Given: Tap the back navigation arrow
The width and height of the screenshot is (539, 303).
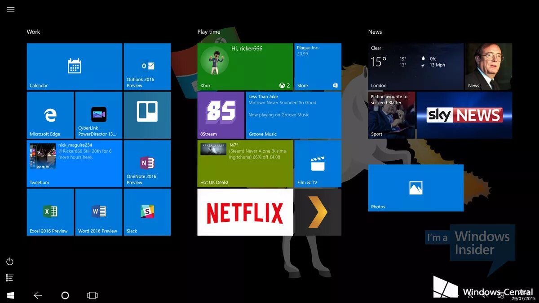Looking at the screenshot, I should pyautogui.click(x=38, y=295).
